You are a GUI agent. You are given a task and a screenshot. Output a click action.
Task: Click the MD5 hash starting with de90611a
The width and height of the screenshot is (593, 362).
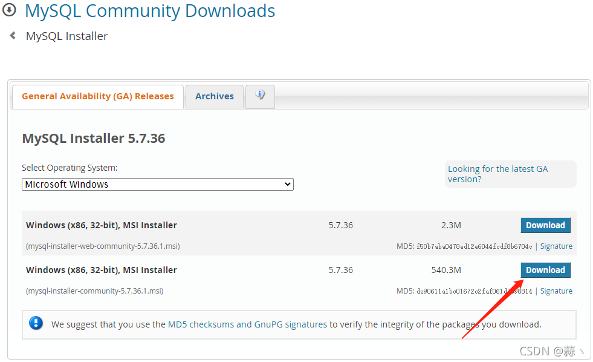click(475, 291)
